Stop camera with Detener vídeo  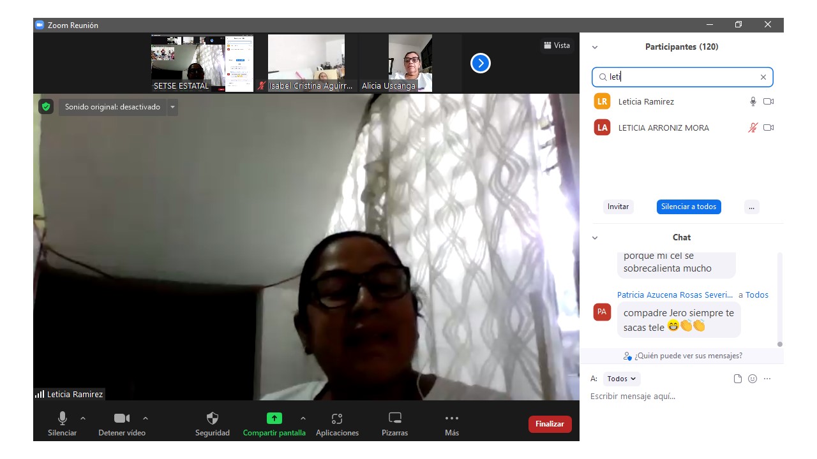(121, 424)
